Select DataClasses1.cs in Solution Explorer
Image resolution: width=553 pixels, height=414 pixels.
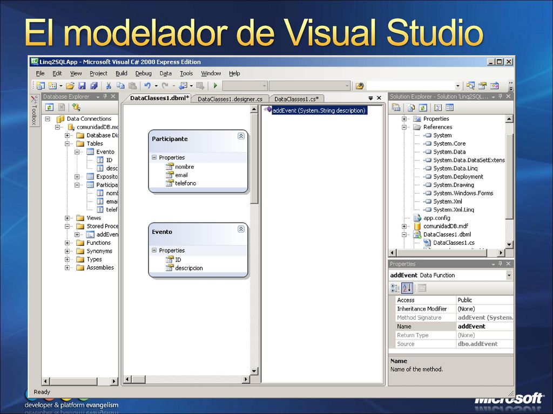tap(454, 243)
